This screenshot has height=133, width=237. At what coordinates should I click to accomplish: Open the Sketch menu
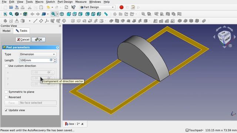click(x=50, y=2)
